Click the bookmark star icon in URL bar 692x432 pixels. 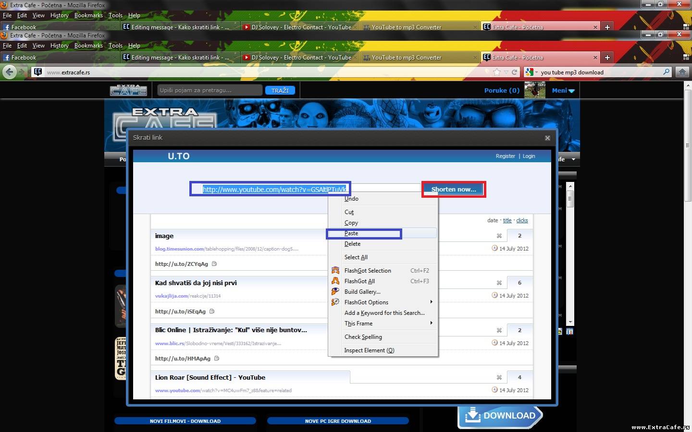497,72
